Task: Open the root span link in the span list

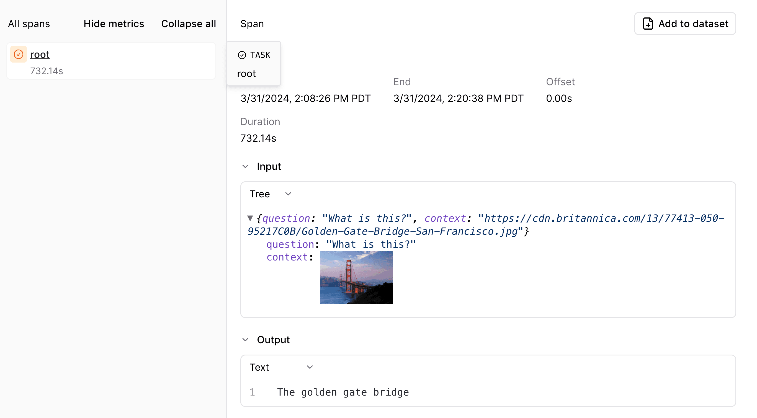Action: tap(40, 54)
